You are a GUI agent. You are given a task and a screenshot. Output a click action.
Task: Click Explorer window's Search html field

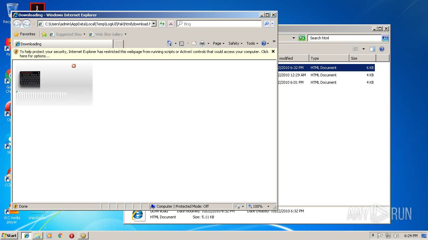point(344,38)
